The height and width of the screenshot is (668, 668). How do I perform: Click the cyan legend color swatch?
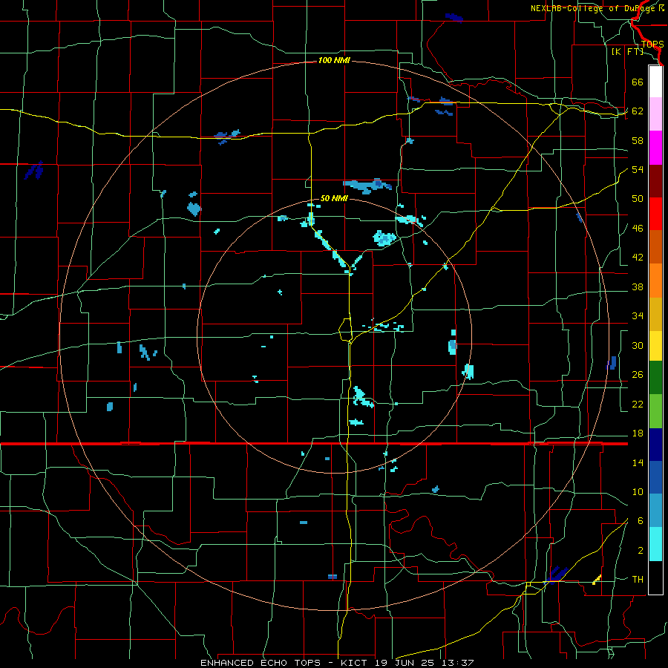[655, 545]
